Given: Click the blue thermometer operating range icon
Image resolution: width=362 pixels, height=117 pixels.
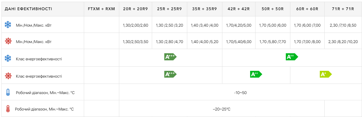Looking at the screenshot, I should 8,92.
